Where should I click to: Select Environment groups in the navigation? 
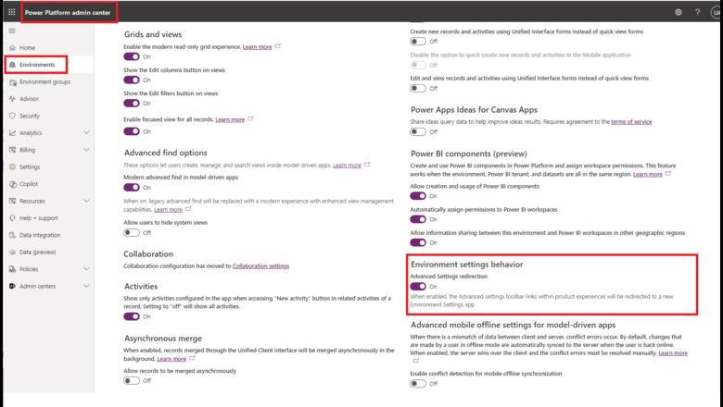[45, 81]
